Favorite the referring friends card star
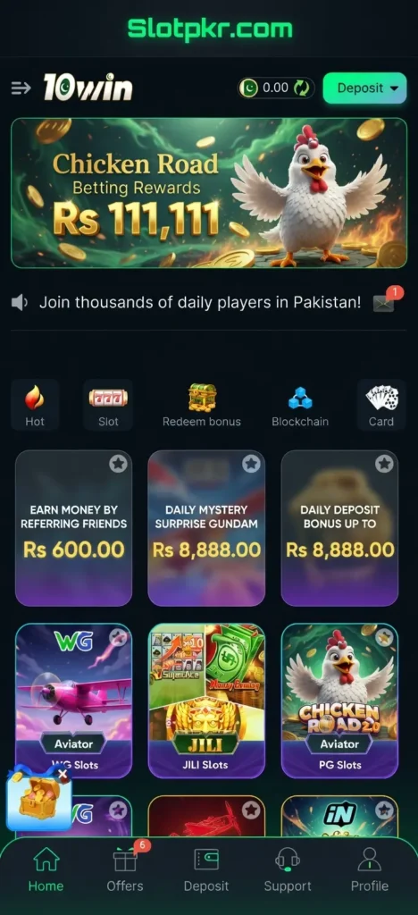The image size is (418, 915). (x=119, y=464)
